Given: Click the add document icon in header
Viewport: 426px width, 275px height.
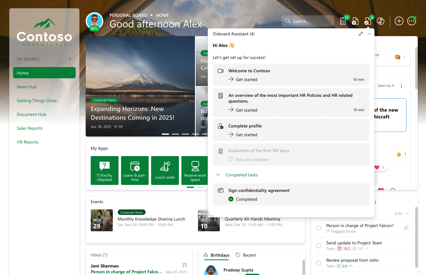Looking at the screenshot, I should pos(355,21).
